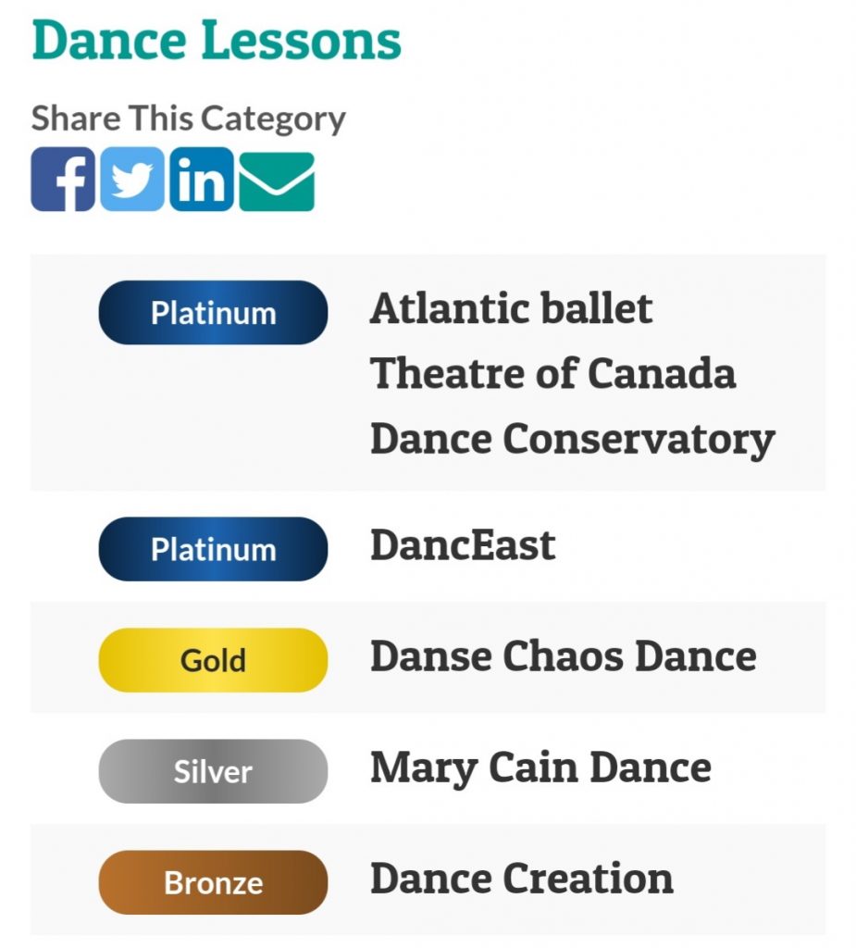Click the 'Dance Lessons' page heading

point(217,41)
